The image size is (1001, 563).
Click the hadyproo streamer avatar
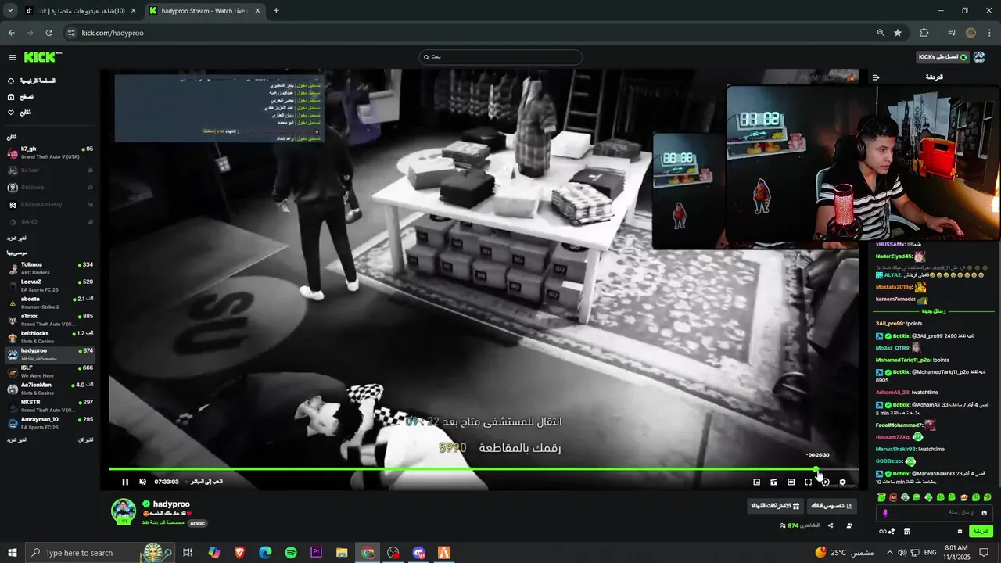(x=124, y=511)
